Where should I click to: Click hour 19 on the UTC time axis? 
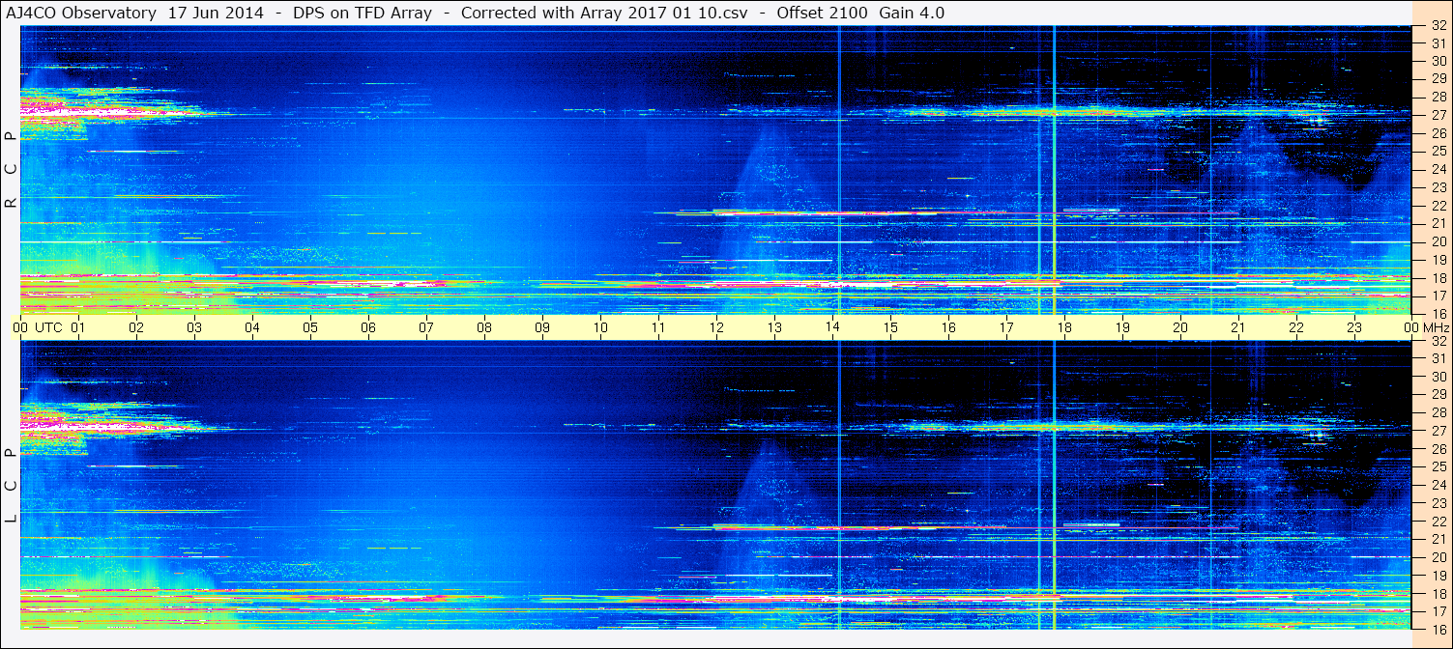pos(1122,327)
